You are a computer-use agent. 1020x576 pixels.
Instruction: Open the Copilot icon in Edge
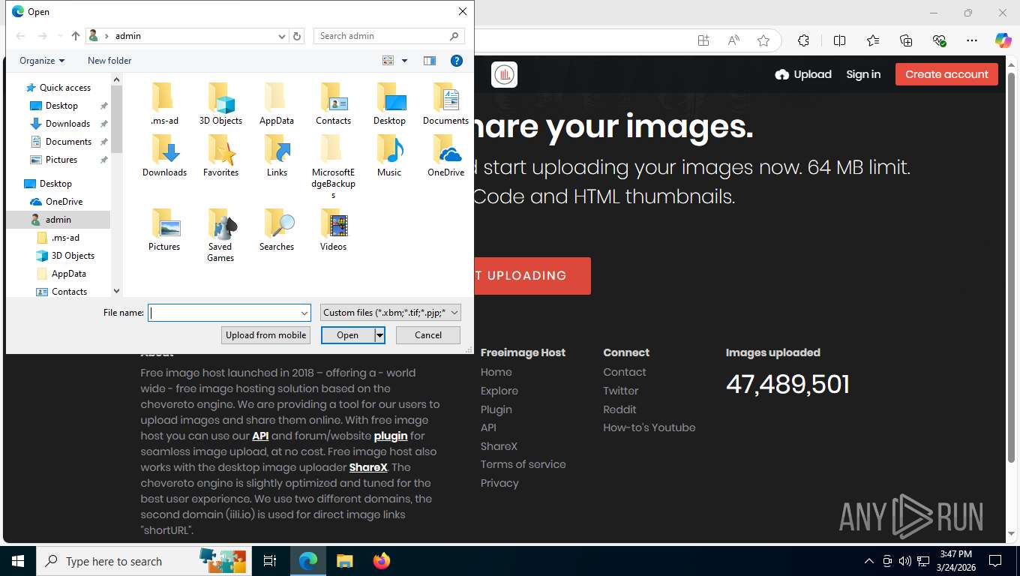1003,40
